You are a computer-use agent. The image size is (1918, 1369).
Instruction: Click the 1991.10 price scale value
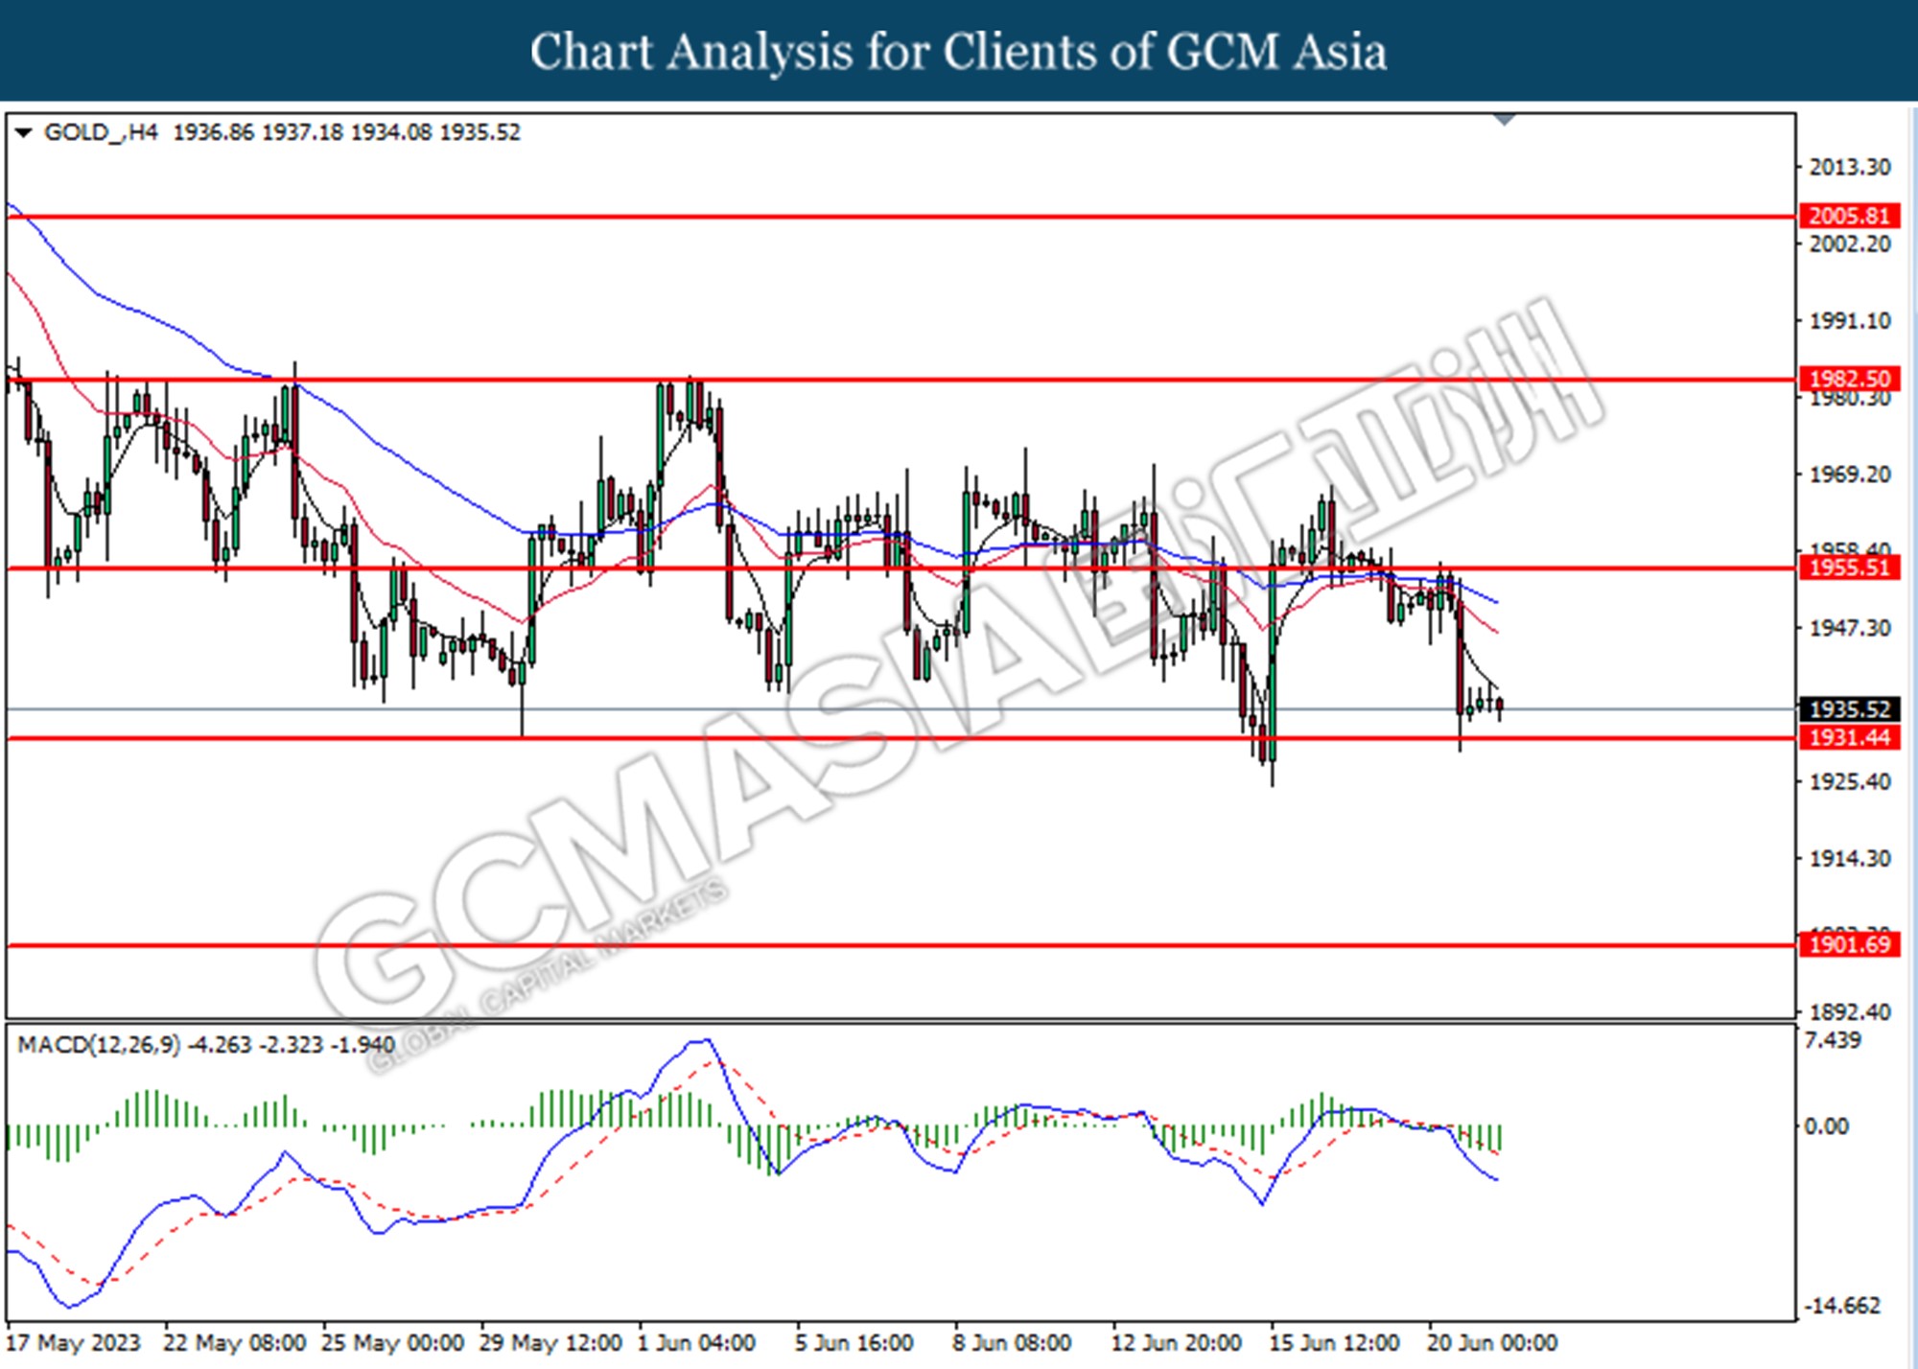pyautogui.click(x=1850, y=320)
